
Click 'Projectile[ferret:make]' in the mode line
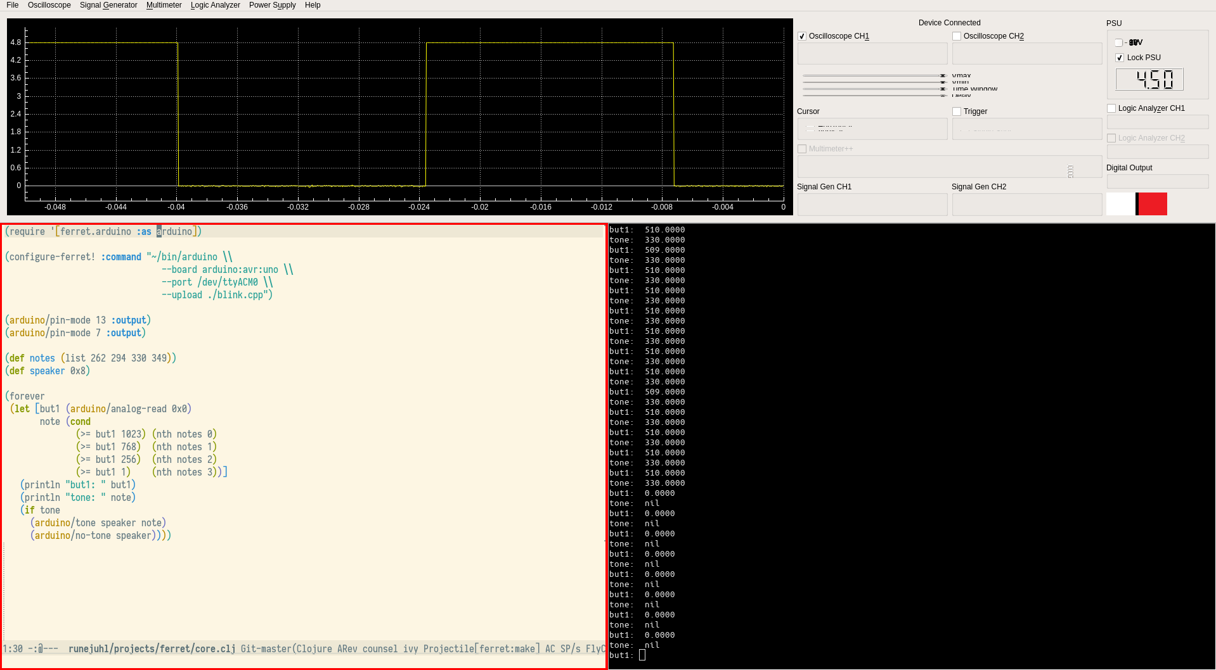[482, 649]
